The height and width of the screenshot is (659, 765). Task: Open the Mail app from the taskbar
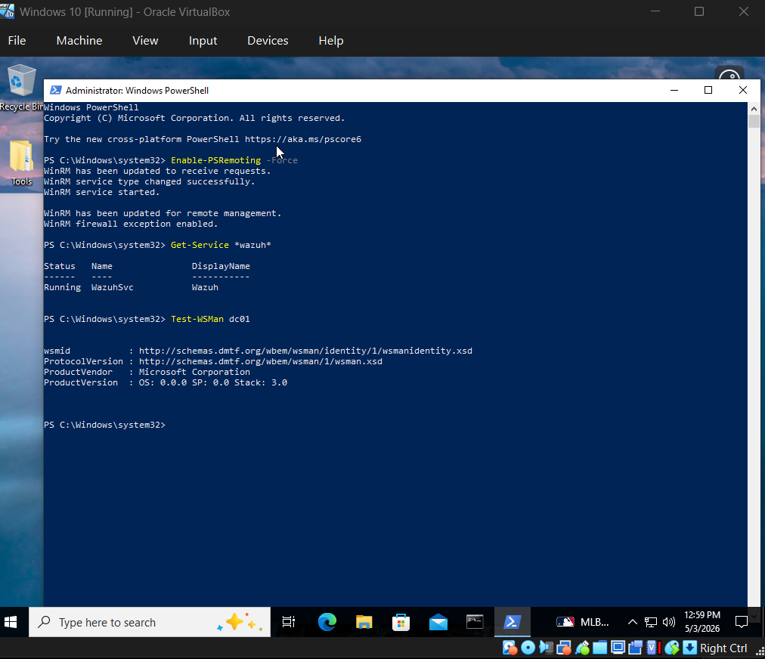438,622
